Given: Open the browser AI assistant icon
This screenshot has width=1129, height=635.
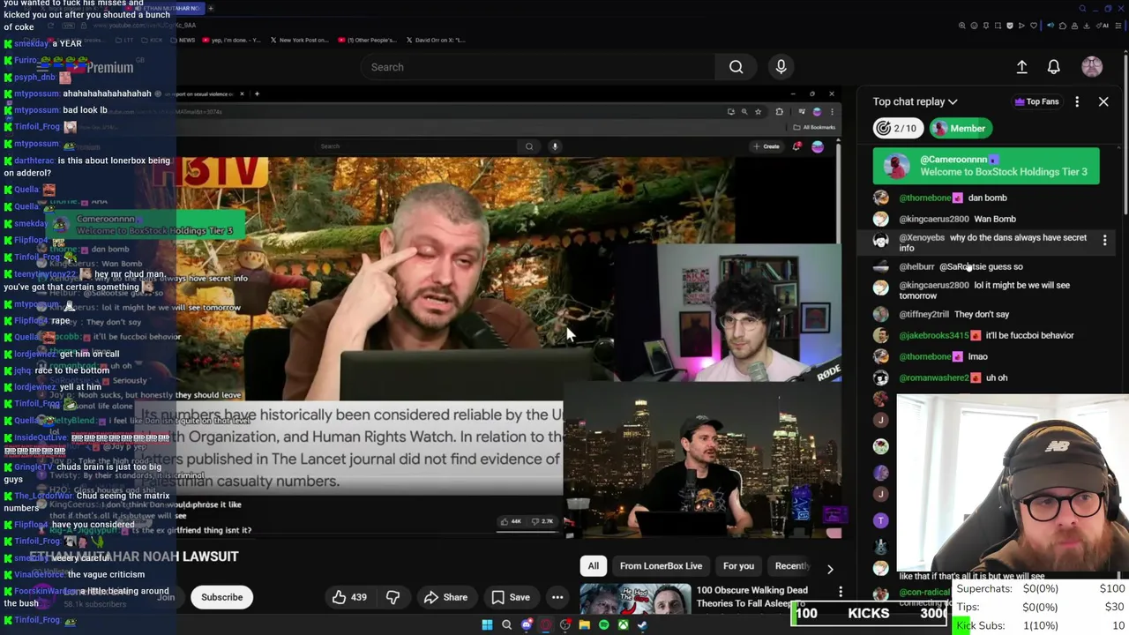Looking at the screenshot, I should pyautogui.click(x=1103, y=26).
